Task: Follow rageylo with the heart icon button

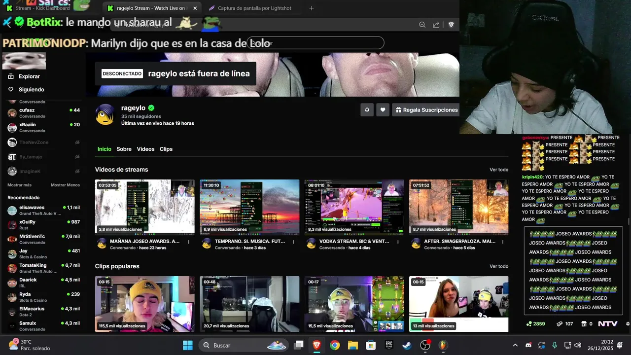Action: pyautogui.click(x=383, y=110)
